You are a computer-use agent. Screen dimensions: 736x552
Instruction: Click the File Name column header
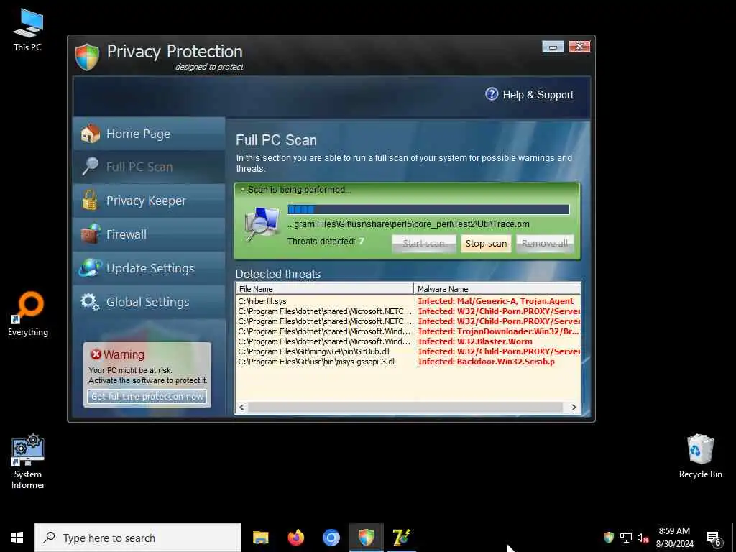coord(324,289)
